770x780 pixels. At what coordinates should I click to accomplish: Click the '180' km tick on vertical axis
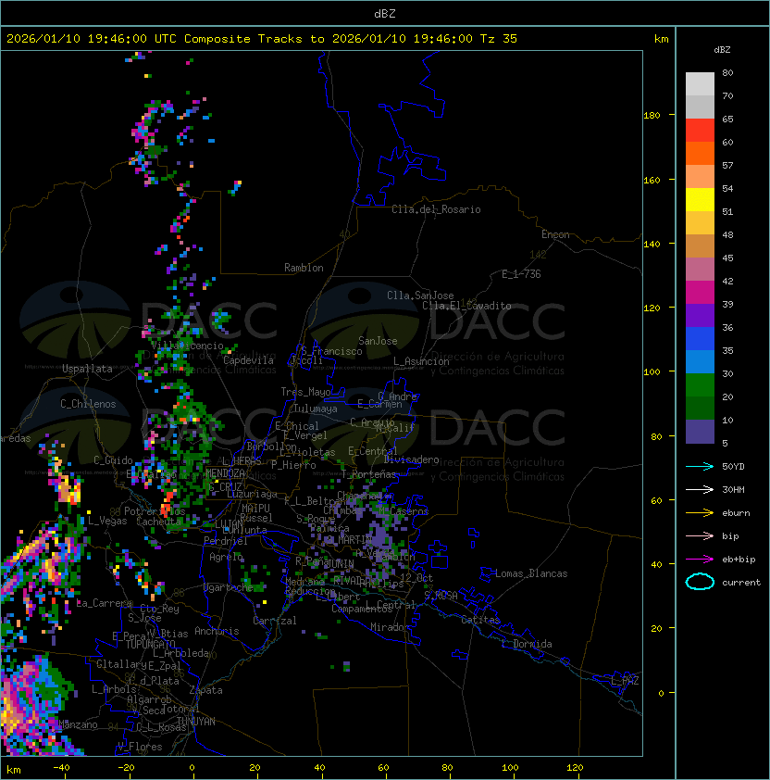(652, 116)
